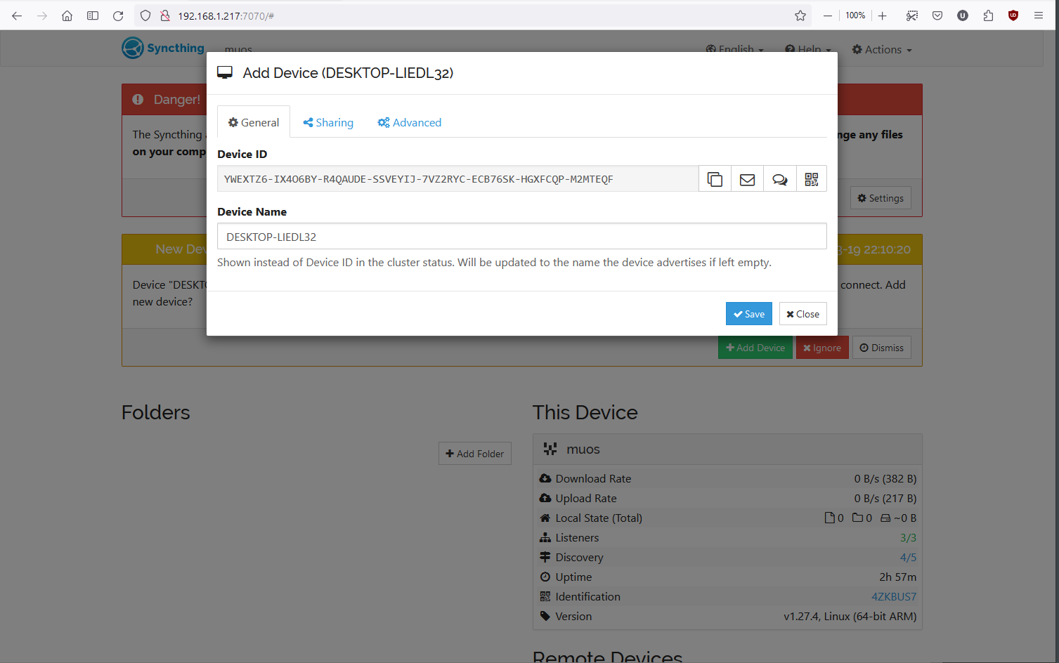Add a new folder
This screenshot has width=1059, height=663.
474,454
